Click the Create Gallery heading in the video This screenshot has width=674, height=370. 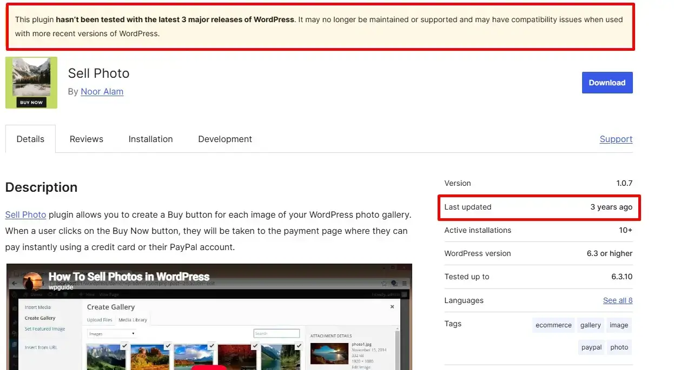click(111, 307)
